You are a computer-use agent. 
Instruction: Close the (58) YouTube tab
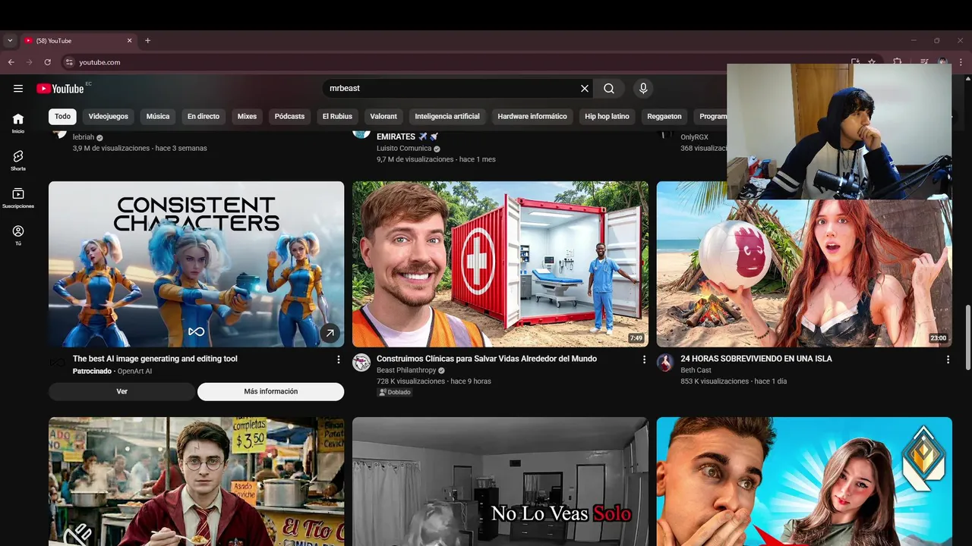[129, 41]
